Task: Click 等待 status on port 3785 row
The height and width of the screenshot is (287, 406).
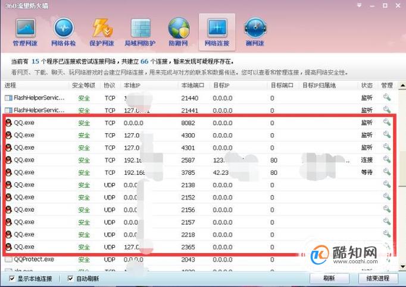Action: click(367, 172)
